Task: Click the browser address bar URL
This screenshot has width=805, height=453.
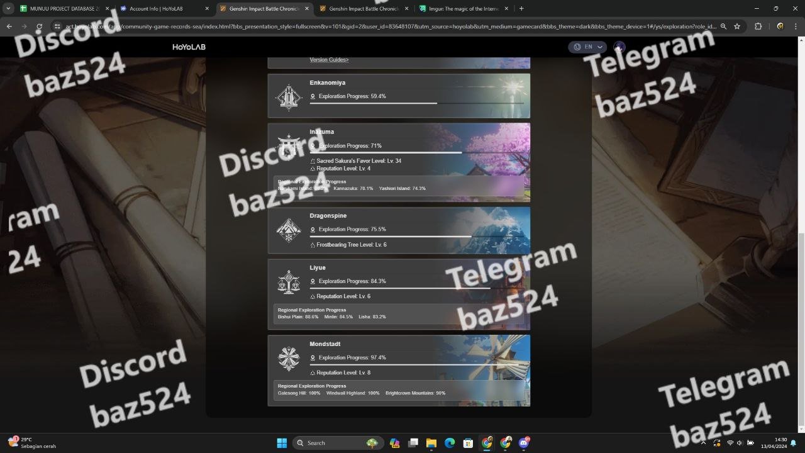Action: tap(390, 26)
